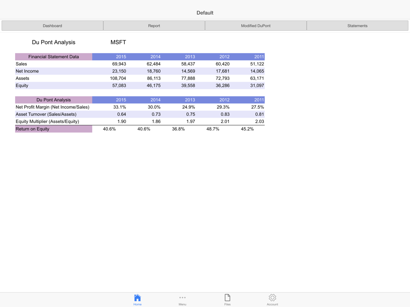Switch to the Dashboard tab
410x307 pixels.
[52, 26]
